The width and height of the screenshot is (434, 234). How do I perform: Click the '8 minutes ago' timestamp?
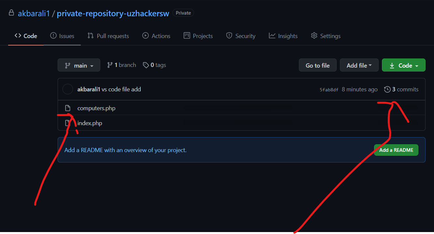[360, 89]
